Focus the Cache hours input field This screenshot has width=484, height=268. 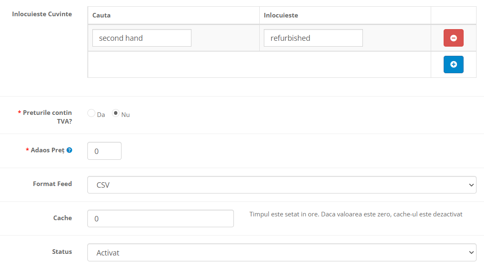point(160,218)
